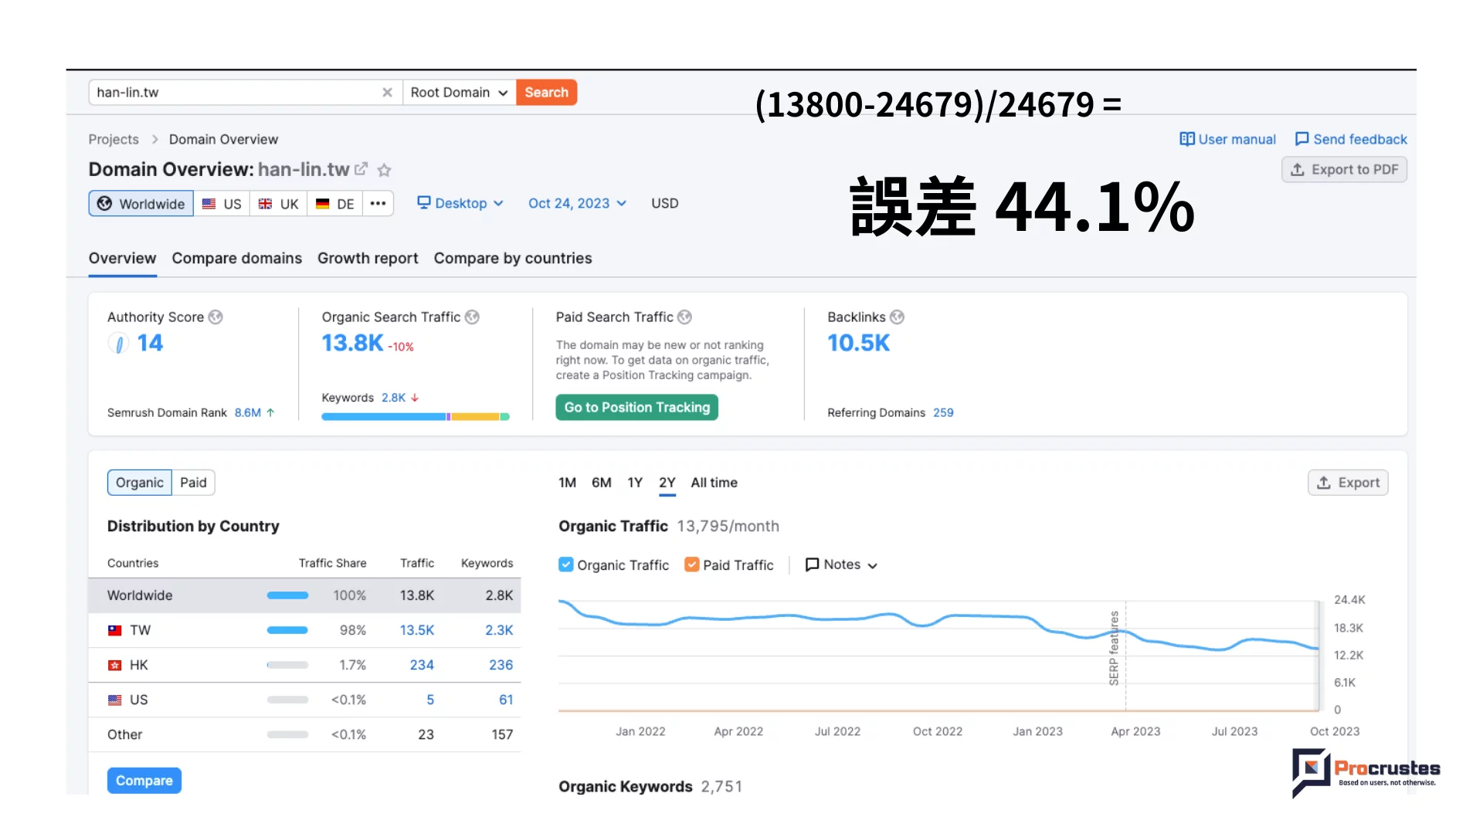Screen dimensions: 1483x834
Task: Click TW's traffic share progress bar
Action: click(x=287, y=630)
